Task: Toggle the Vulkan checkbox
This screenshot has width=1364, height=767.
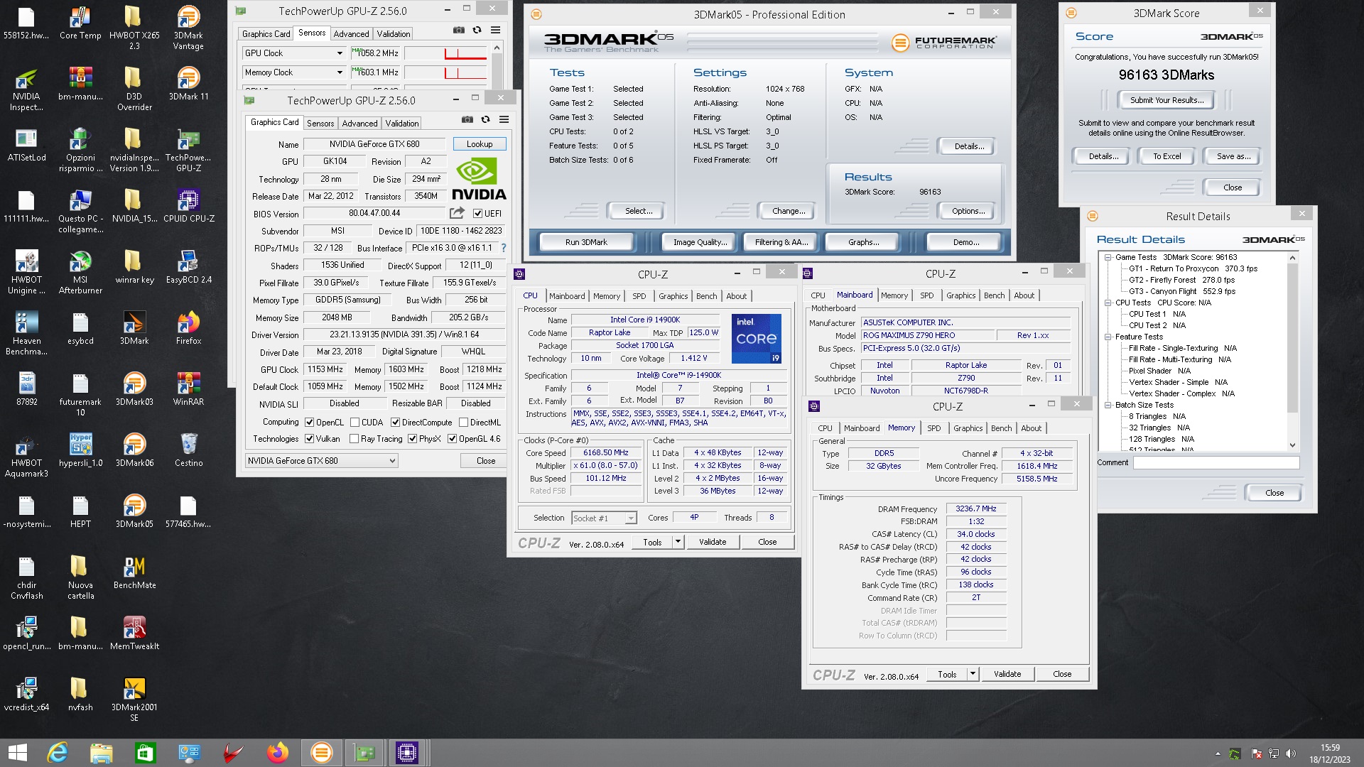Action: [309, 439]
